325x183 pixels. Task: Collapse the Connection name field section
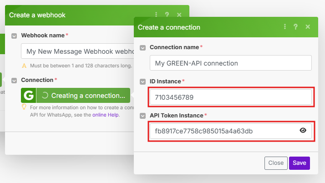[x=143, y=47]
